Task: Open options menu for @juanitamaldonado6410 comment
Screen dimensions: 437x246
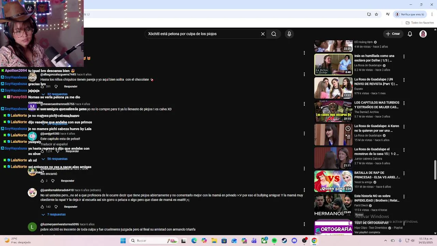Action: (304, 190)
